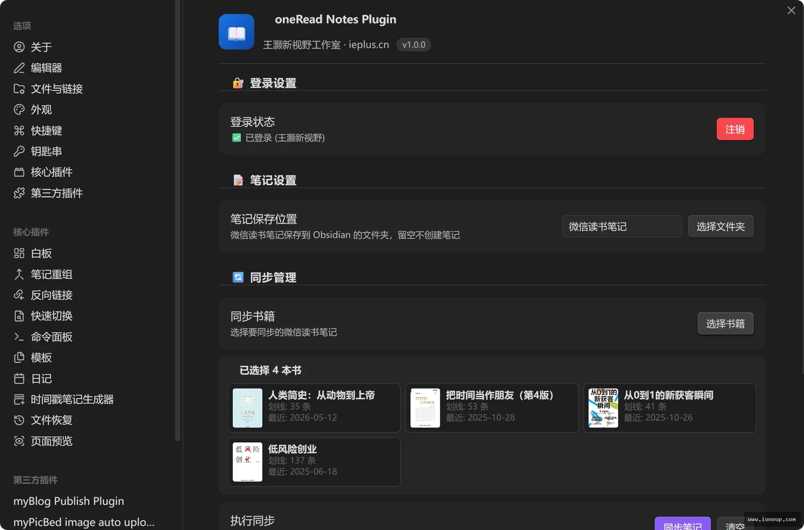
Task: Click the title 从0到1的新获客瞬间
Action: pyautogui.click(x=669, y=395)
